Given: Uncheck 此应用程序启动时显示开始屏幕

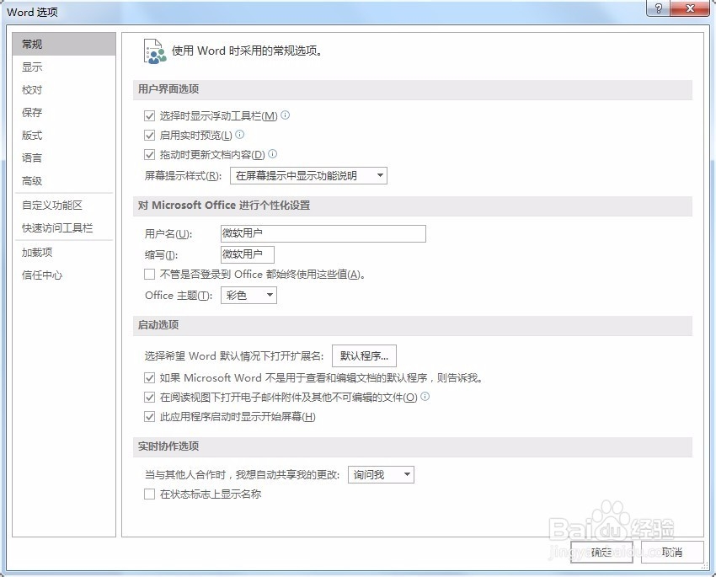Looking at the screenshot, I should point(149,416).
